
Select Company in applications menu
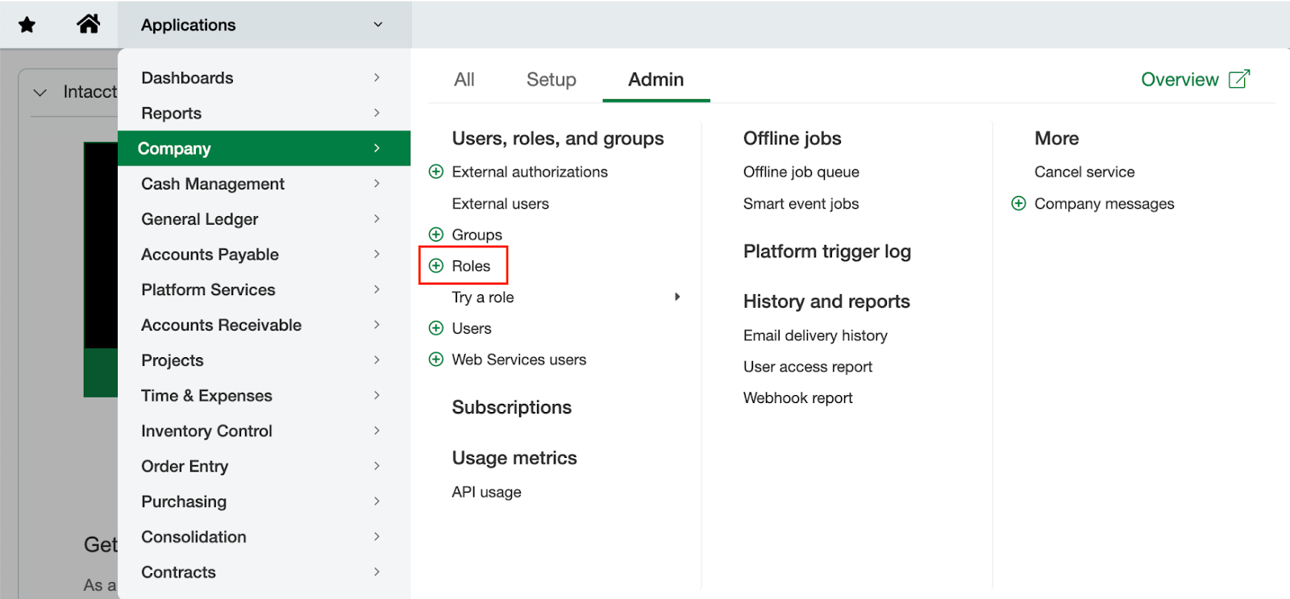[264, 148]
